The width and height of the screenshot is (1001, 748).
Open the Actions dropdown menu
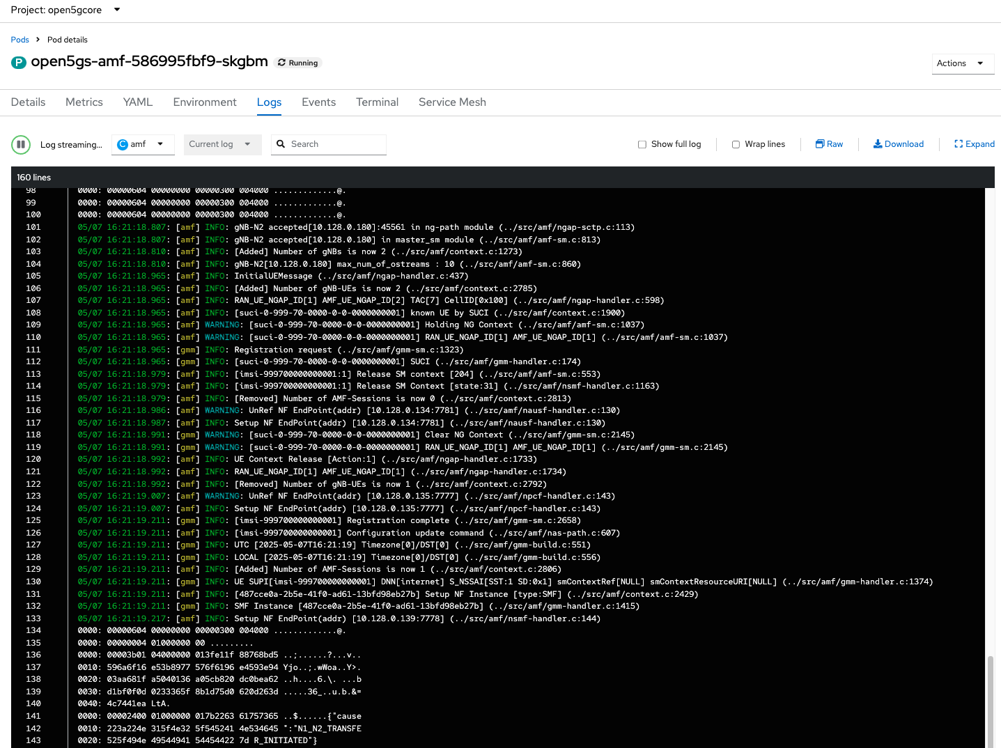click(x=963, y=63)
